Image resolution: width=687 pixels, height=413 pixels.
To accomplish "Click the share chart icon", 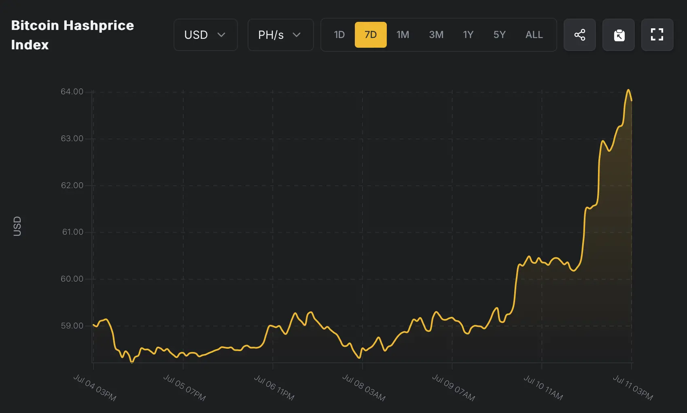I will tap(579, 35).
